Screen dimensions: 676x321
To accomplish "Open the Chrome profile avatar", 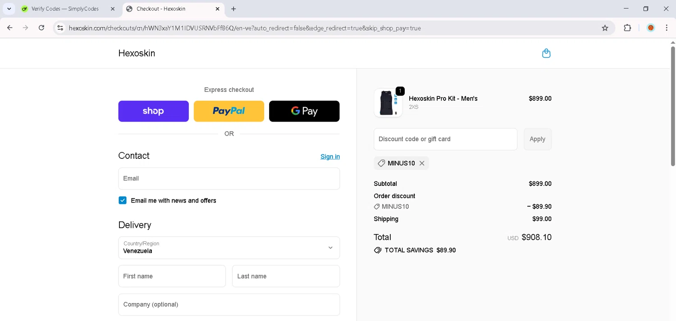I will tap(651, 28).
